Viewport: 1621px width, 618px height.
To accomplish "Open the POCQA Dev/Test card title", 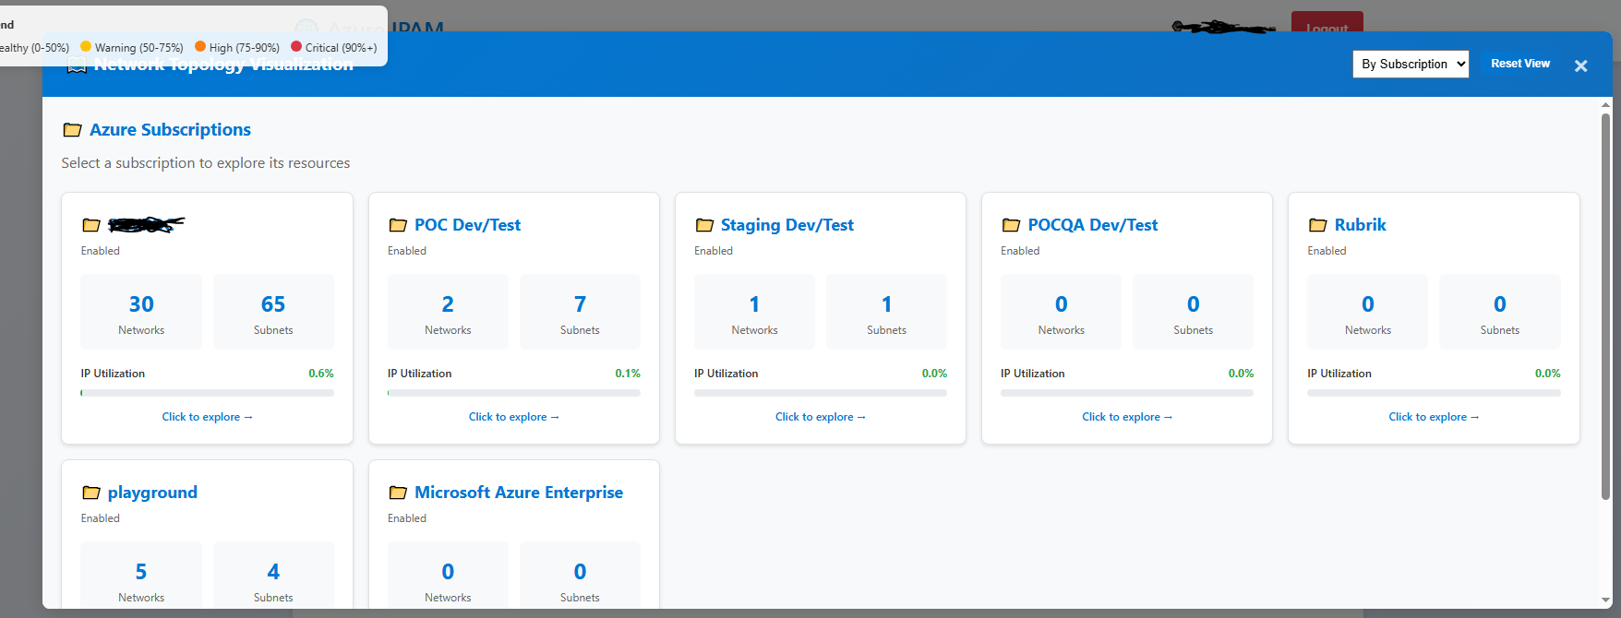I will (x=1092, y=225).
